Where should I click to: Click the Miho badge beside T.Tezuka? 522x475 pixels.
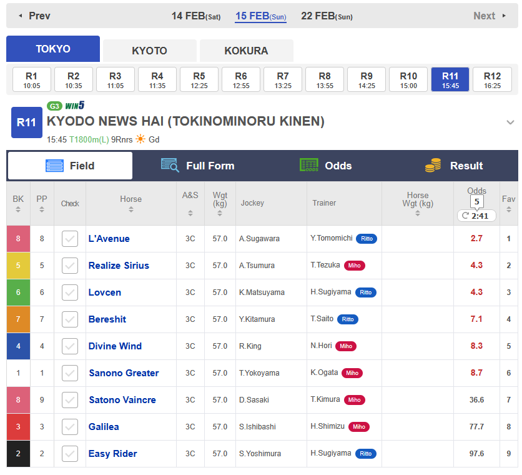[354, 266]
